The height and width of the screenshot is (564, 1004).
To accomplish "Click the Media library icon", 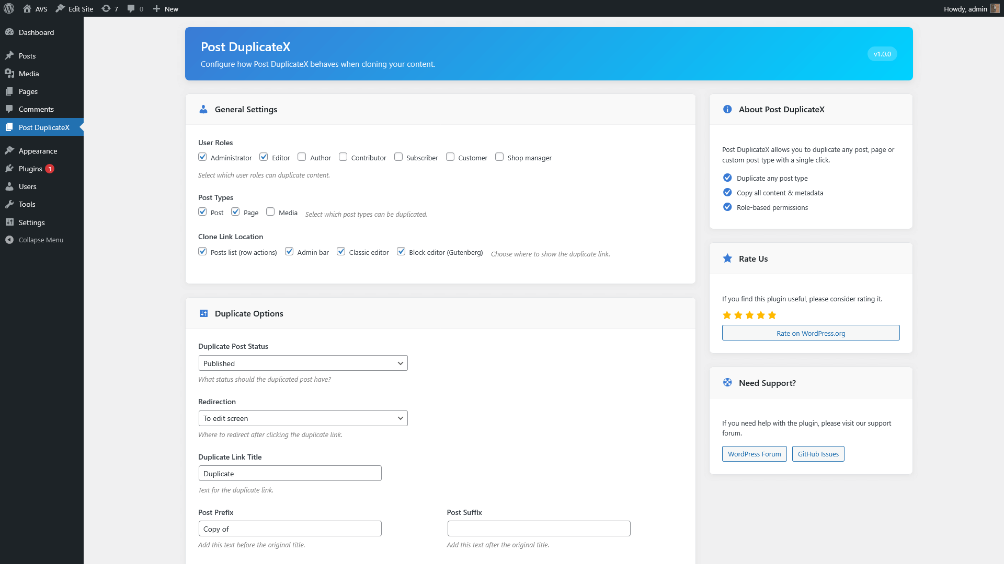I will (9, 74).
